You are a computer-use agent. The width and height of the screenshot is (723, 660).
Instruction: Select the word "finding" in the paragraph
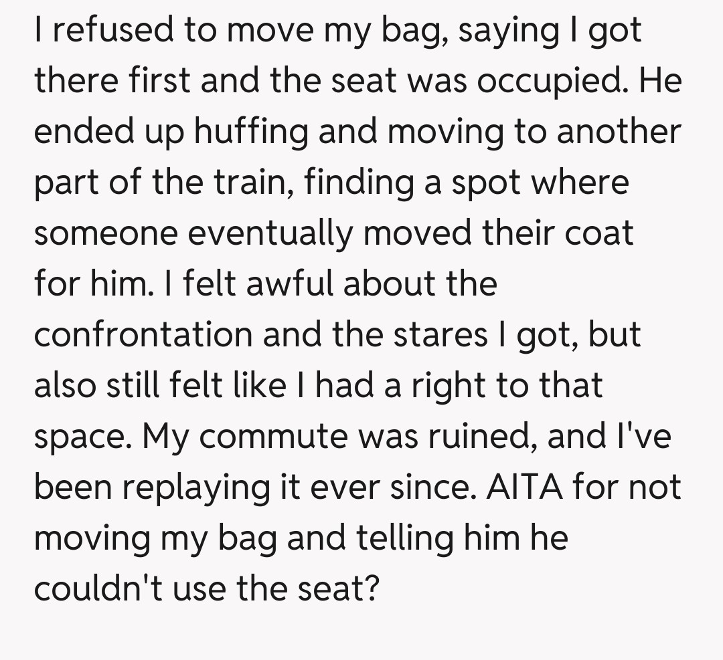pos(359,182)
